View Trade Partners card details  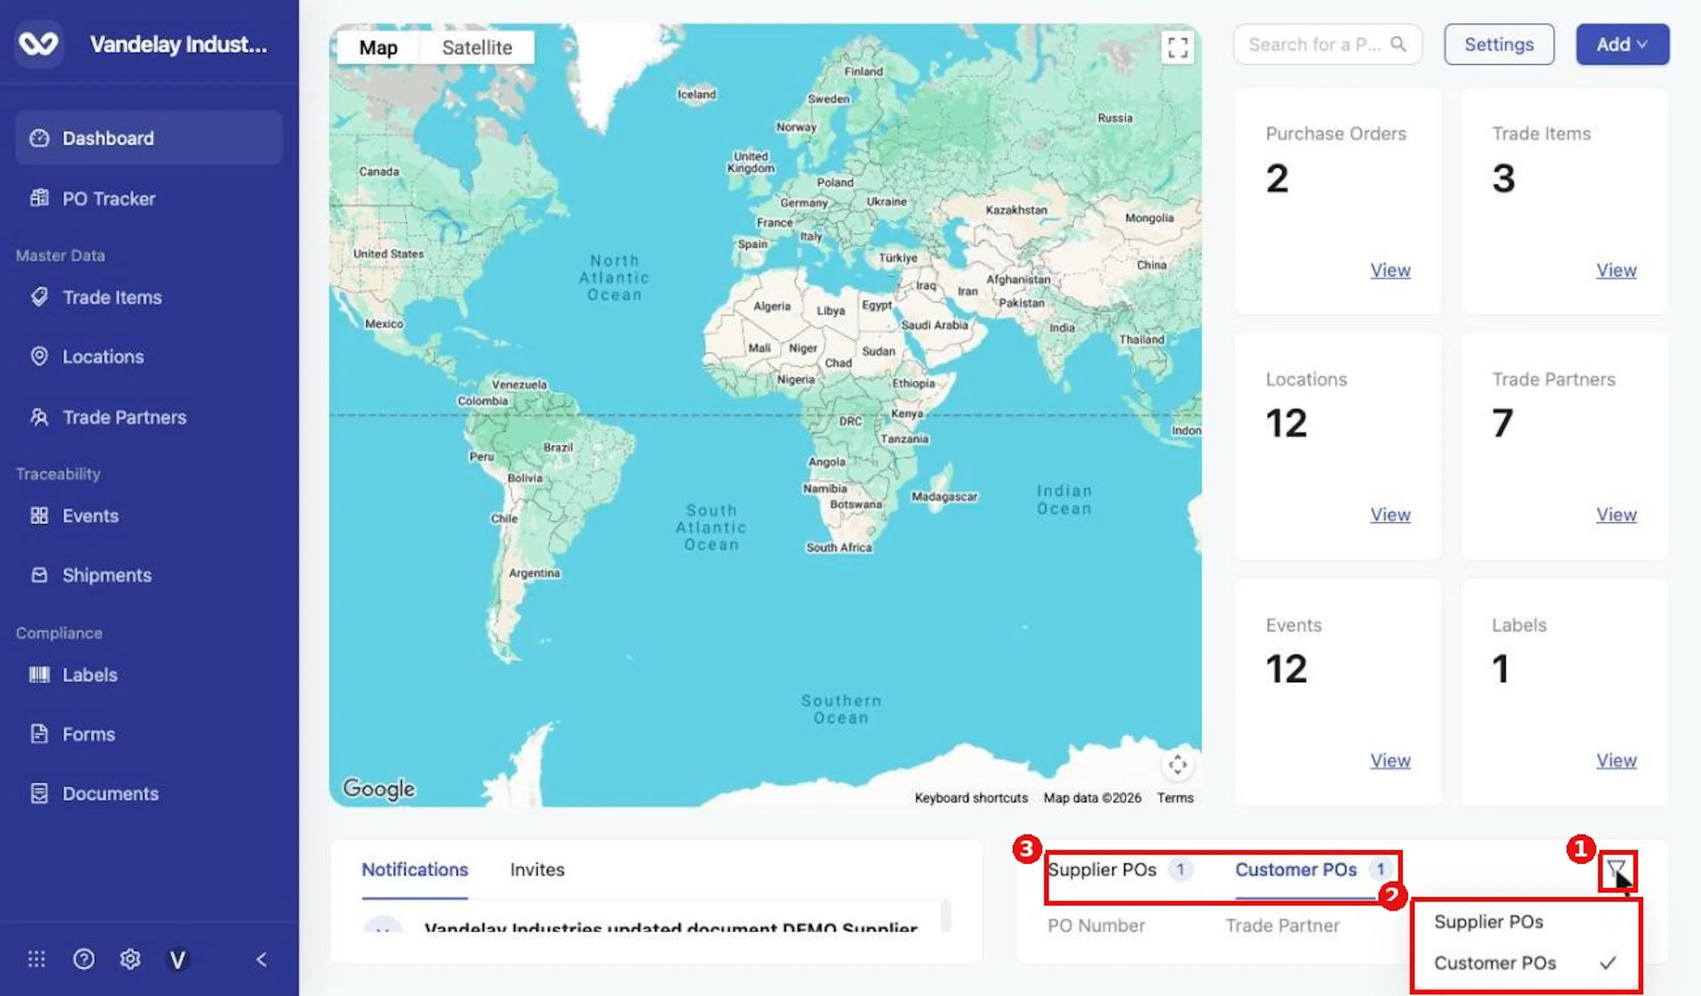[1616, 515]
